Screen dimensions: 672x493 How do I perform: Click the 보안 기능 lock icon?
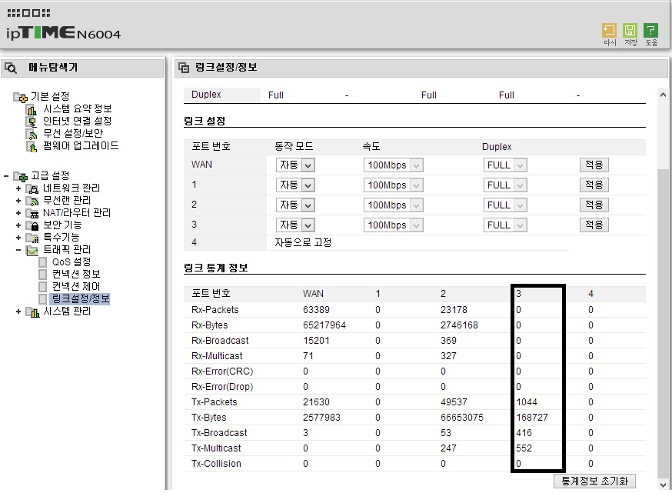pos(32,225)
